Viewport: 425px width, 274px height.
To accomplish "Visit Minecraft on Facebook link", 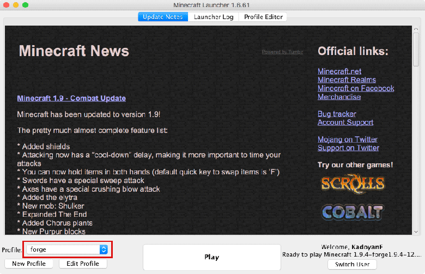I will pyautogui.click(x=356, y=88).
